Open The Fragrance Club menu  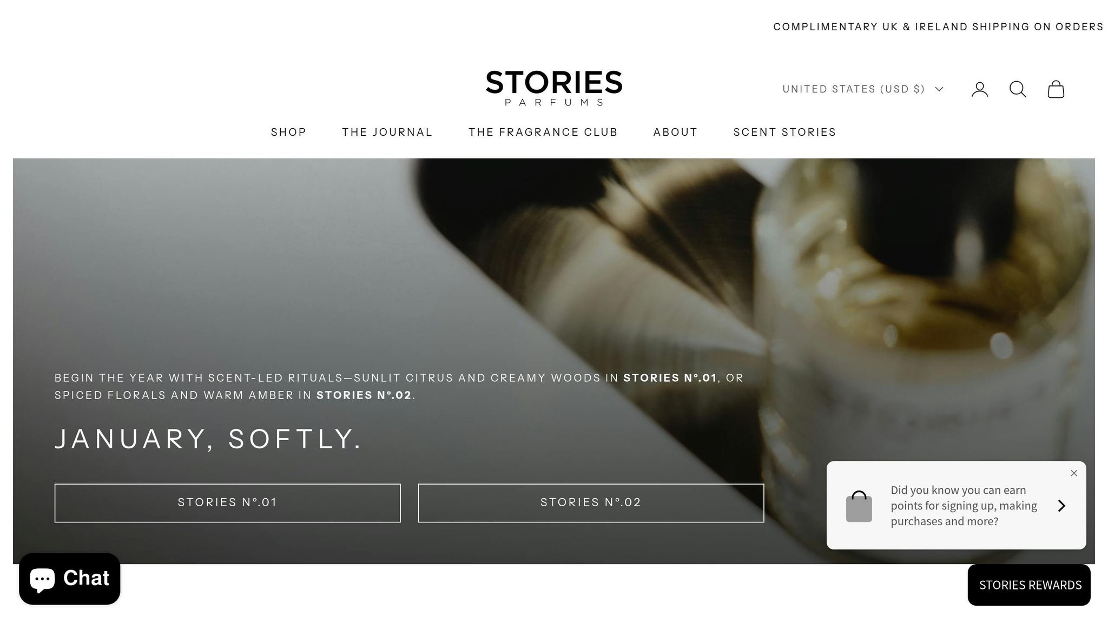[x=543, y=132]
